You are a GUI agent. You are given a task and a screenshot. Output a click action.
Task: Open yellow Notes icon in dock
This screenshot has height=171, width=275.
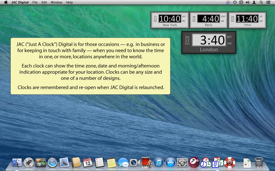coord(111,163)
